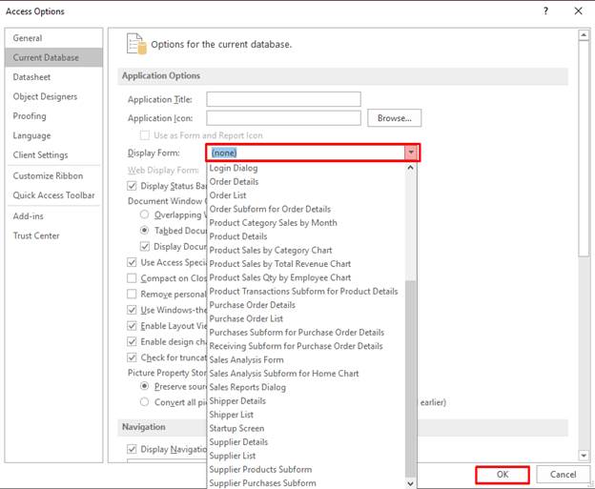Select the Tabbed Documents radio button
Screen dimensions: 595x489
coord(144,231)
